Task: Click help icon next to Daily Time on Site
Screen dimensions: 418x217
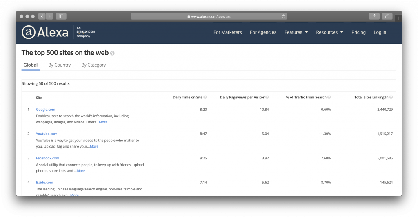Action: point(205,97)
